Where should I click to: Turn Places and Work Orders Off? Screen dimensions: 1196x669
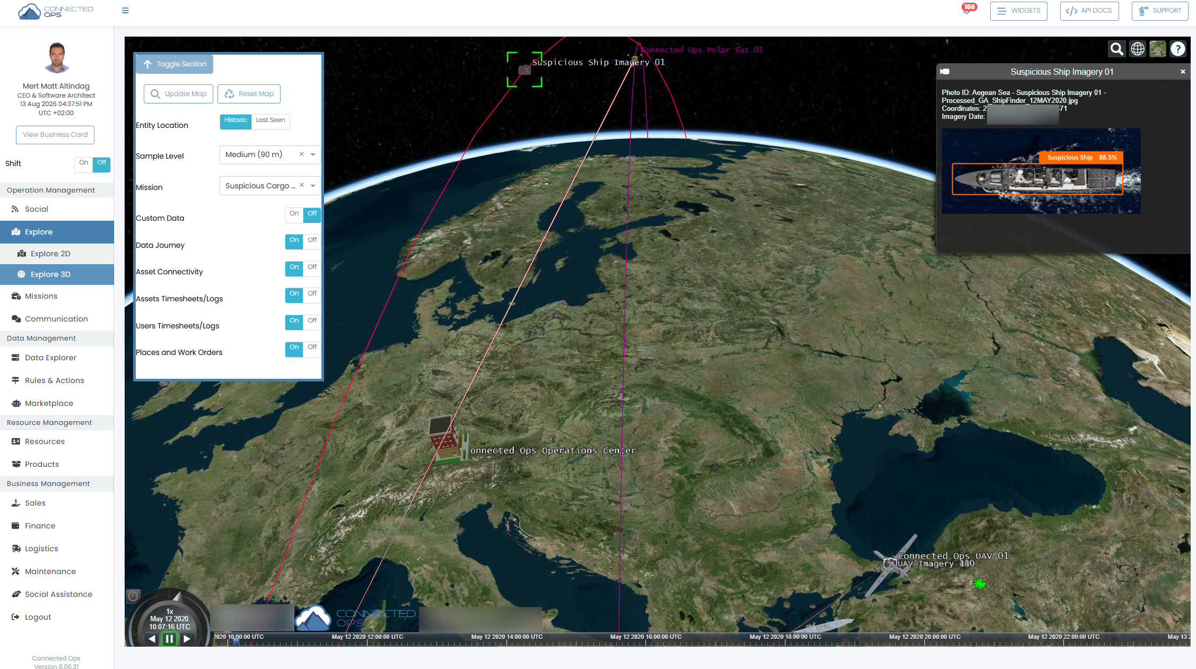point(312,349)
